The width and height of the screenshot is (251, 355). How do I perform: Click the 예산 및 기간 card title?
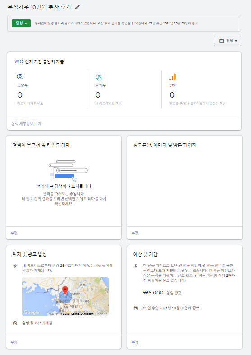[x=145, y=254]
